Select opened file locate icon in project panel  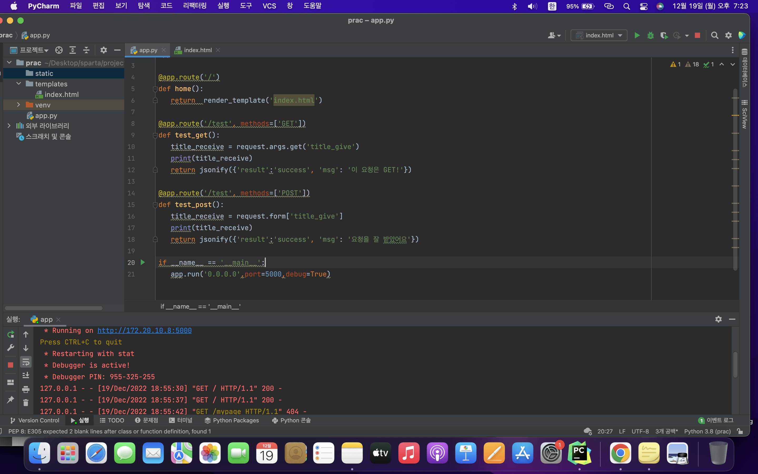[59, 50]
